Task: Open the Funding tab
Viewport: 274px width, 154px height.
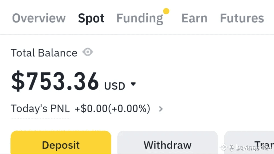Action: point(140,19)
